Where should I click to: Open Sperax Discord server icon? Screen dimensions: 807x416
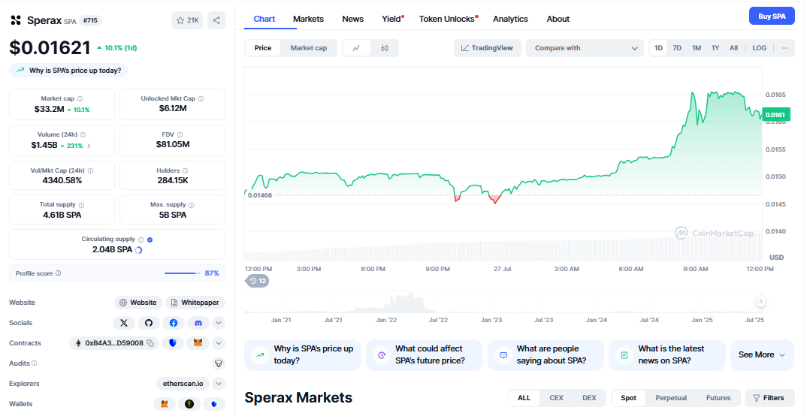pos(198,323)
